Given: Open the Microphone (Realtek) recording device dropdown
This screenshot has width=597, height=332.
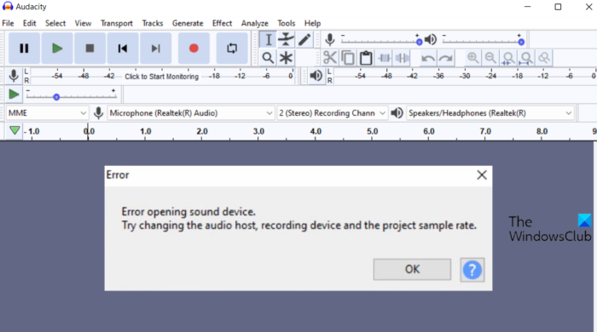Looking at the screenshot, I should pos(191,113).
